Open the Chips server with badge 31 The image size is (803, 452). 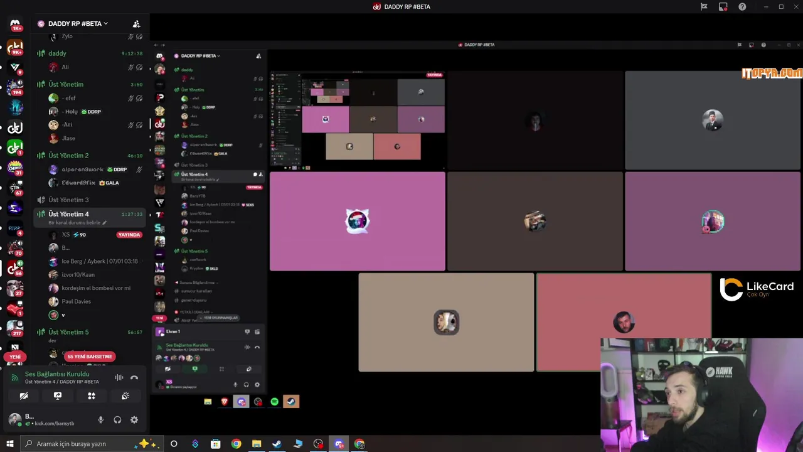click(x=15, y=168)
